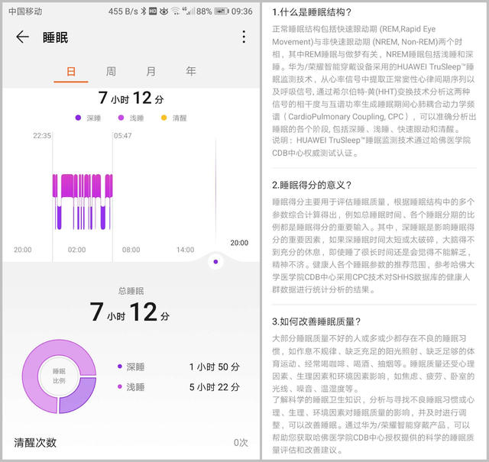Tap the HD status bar icon
The width and height of the screenshot is (489, 462).
point(153,11)
